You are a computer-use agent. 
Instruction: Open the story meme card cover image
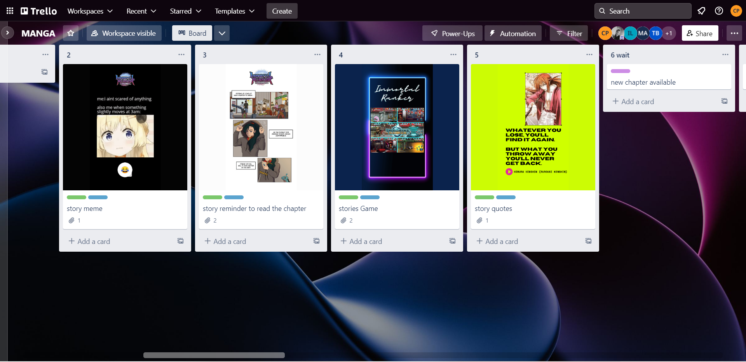pyautogui.click(x=125, y=127)
